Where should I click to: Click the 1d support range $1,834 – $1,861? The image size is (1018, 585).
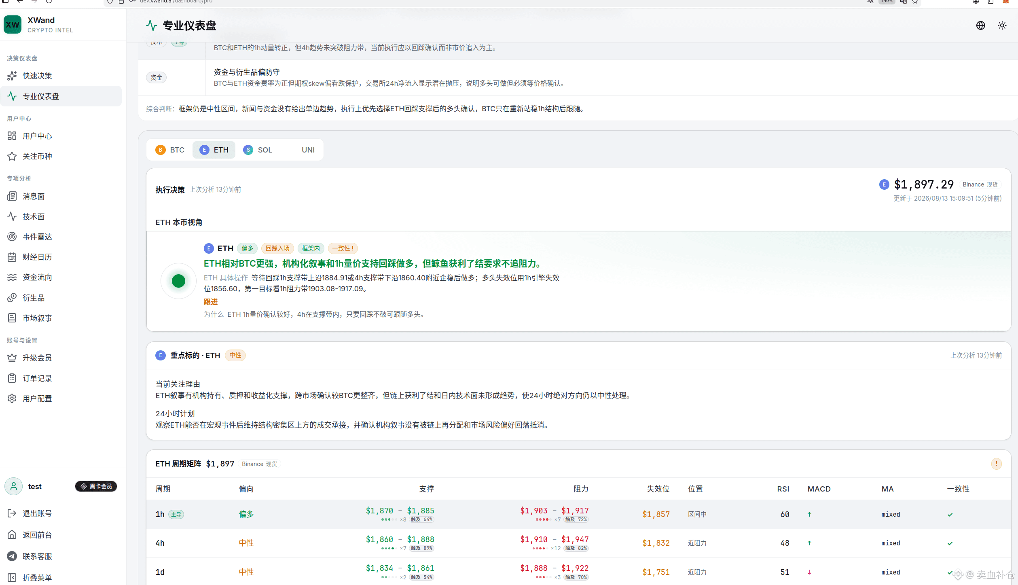click(400, 568)
